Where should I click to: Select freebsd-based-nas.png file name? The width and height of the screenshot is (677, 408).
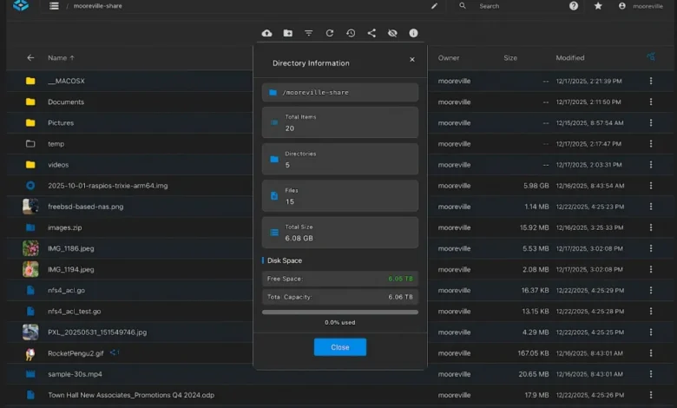(x=85, y=207)
